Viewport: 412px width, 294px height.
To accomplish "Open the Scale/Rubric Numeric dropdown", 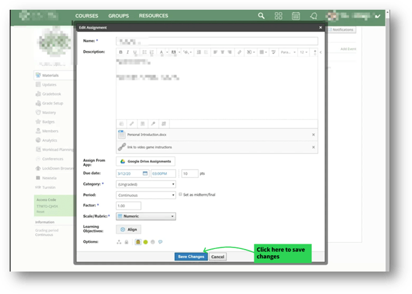I will tap(146, 216).
